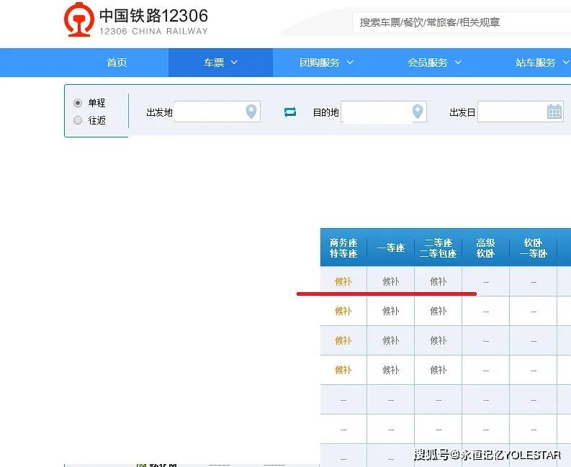The image size is (571, 467).
Task: Click the location pin in the 出发地 field
Action: click(251, 112)
